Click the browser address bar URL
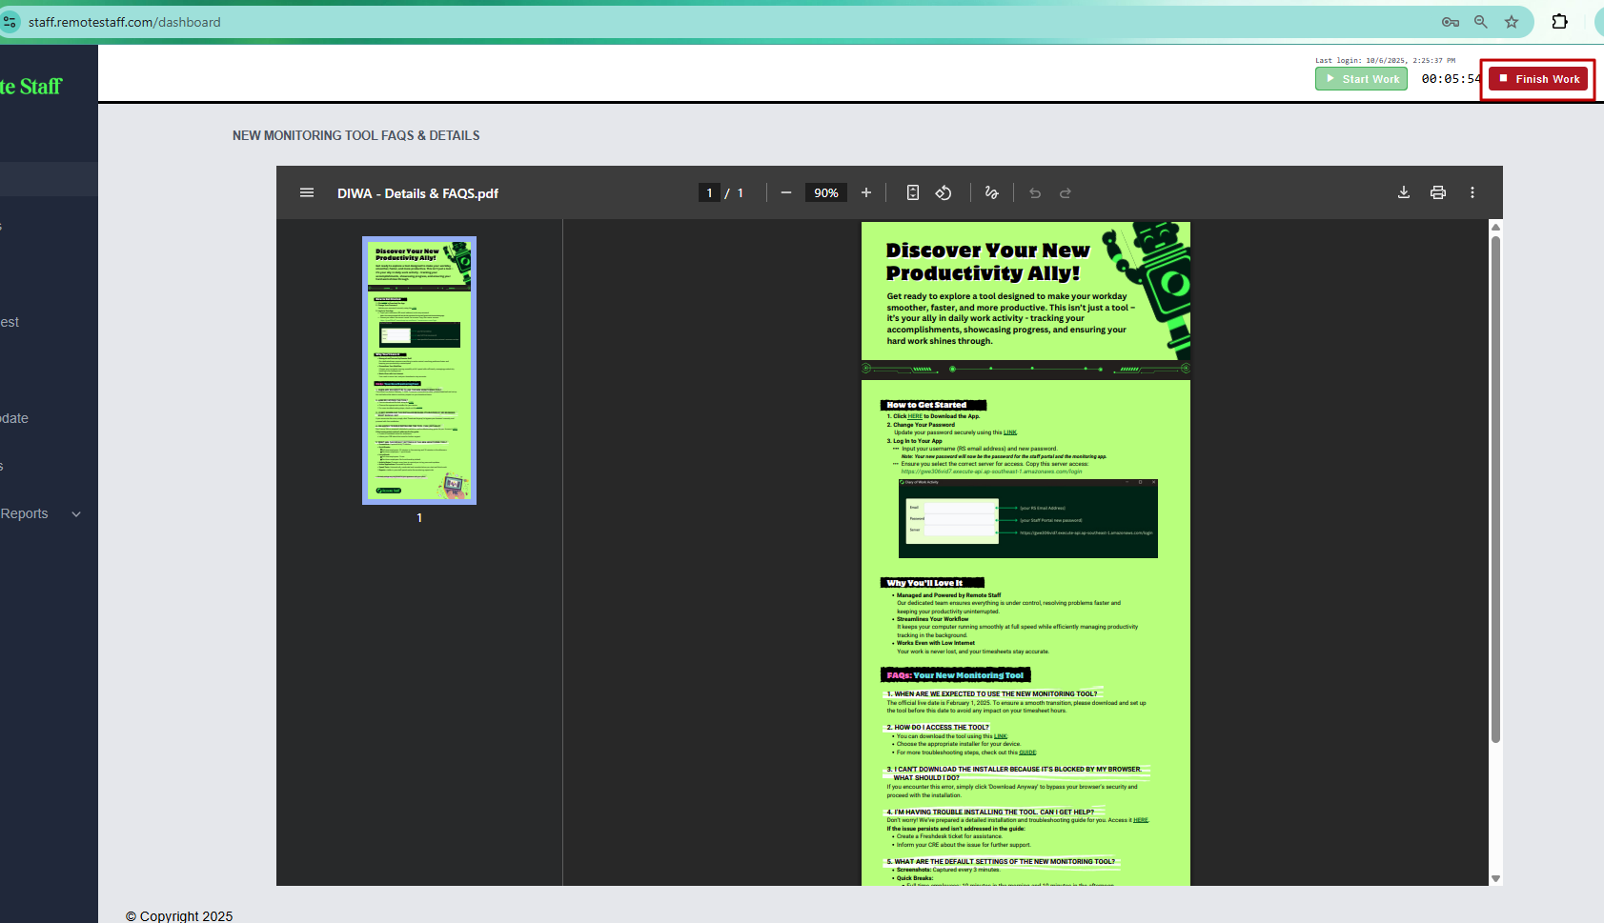The height and width of the screenshot is (923, 1604). click(124, 22)
